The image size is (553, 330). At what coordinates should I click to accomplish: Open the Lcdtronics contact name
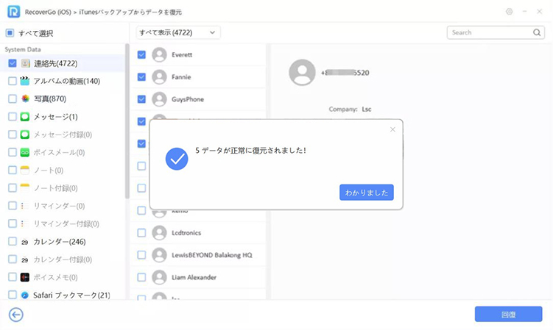click(186, 233)
